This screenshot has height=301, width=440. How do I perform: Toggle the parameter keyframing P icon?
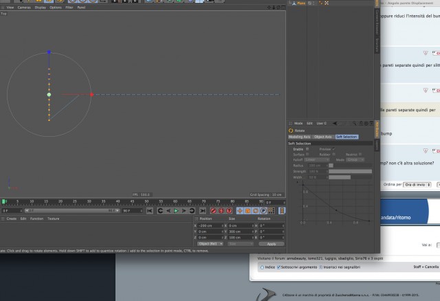point(263,211)
